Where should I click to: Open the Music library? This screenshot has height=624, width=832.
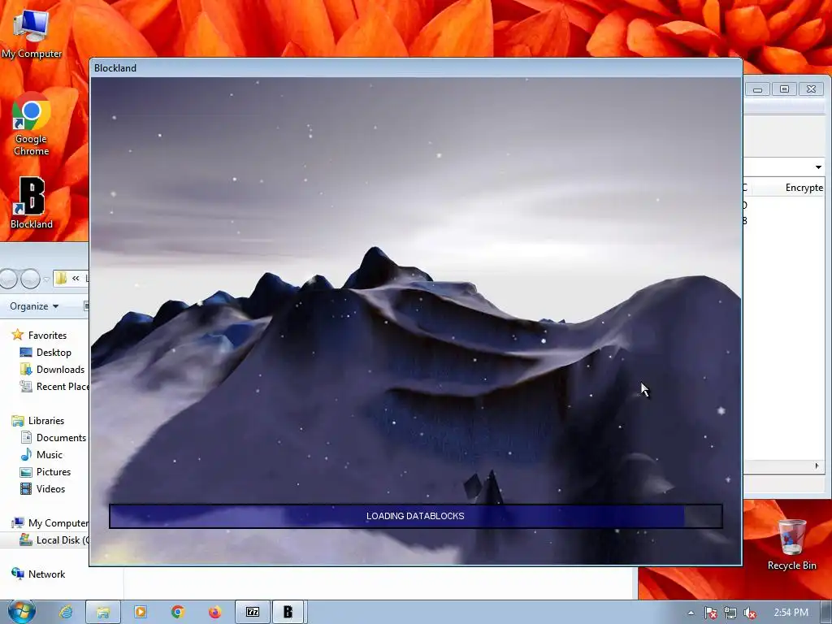[x=50, y=455]
